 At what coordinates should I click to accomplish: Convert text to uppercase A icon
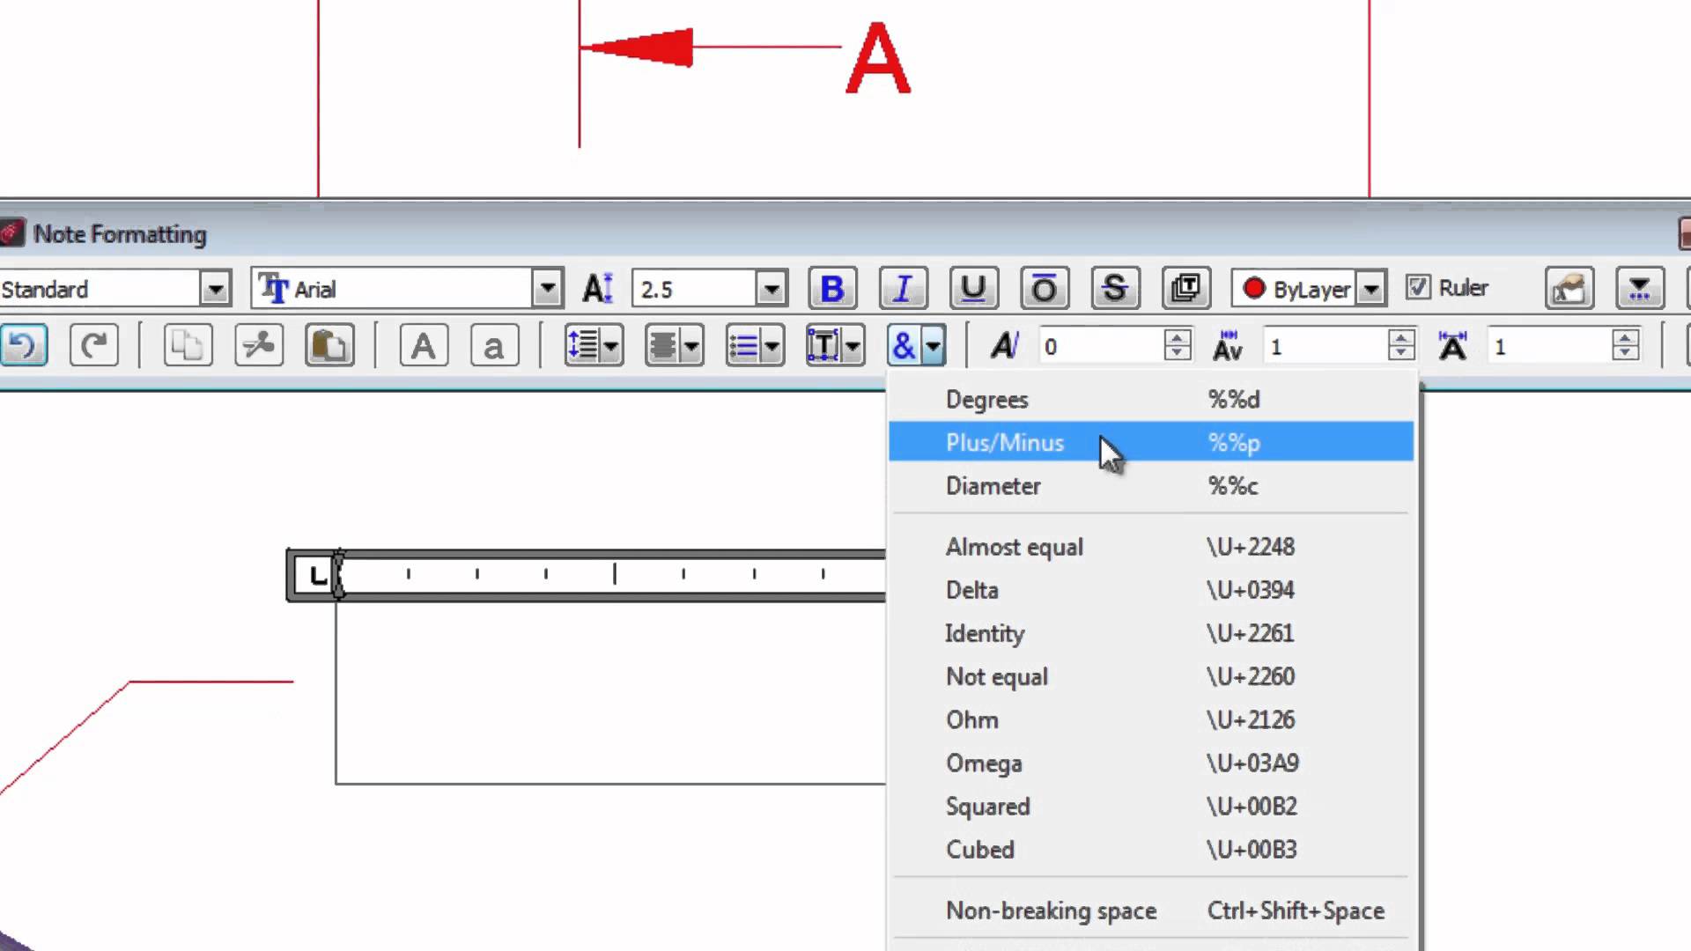pos(424,345)
